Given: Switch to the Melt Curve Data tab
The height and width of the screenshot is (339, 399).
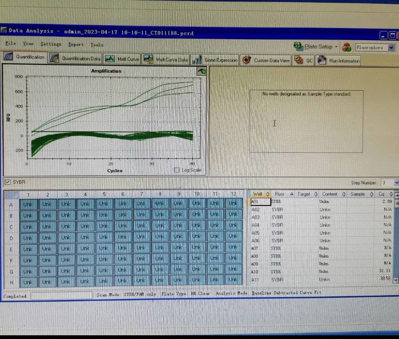Looking at the screenshot, I should point(165,59).
